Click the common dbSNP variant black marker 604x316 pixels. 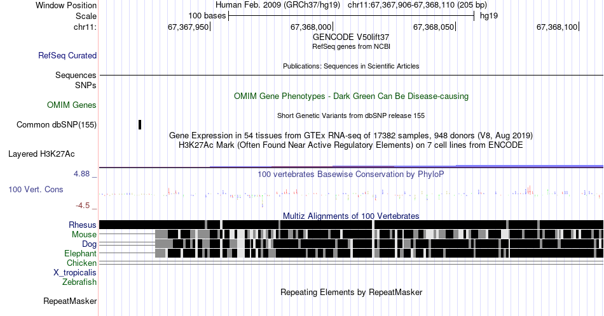140,124
